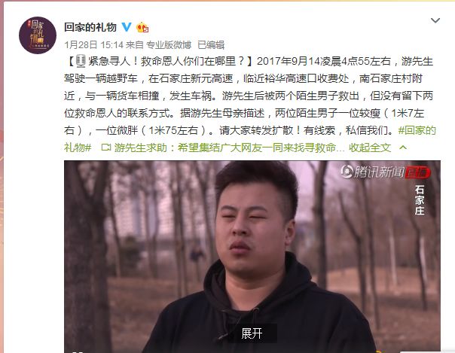This screenshot has height=353, width=455.
Task: Click the upward chevron beside 收起全文
Action: pos(403,148)
